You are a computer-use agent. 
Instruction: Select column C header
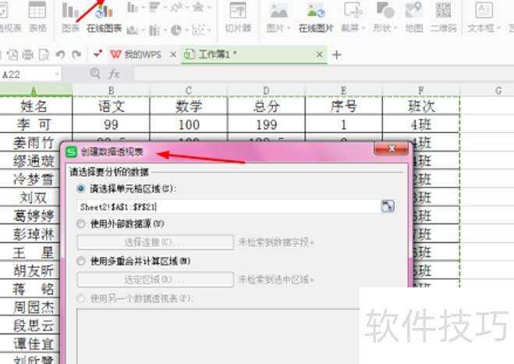click(189, 91)
